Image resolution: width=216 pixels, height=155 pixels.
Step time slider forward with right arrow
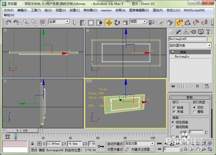(40, 130)
